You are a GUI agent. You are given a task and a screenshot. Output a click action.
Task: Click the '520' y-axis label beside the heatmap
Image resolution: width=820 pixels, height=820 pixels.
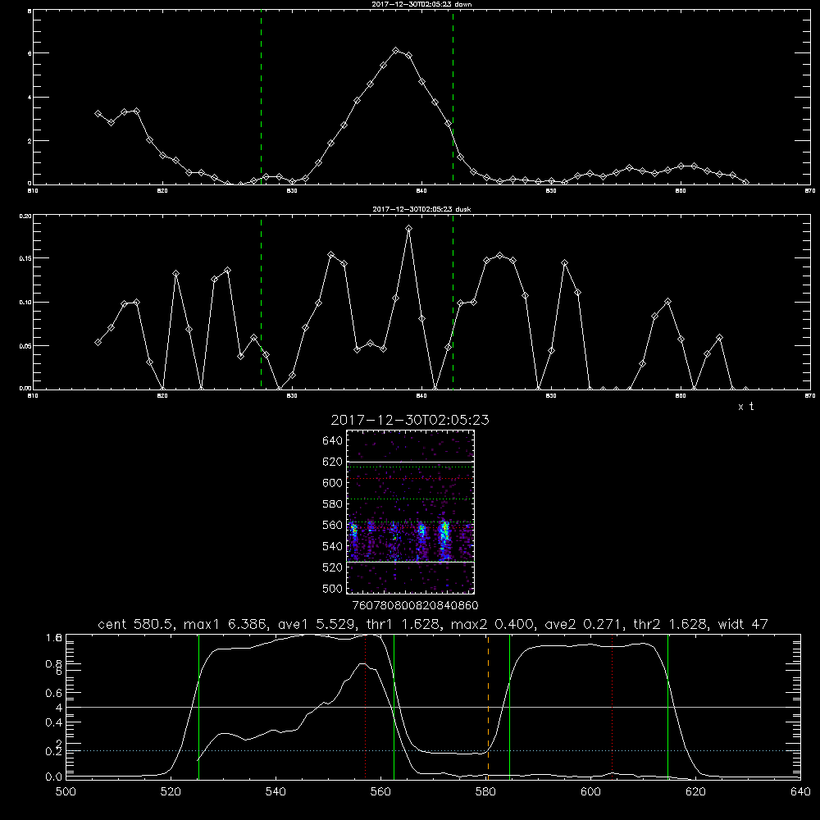point(333,567)
